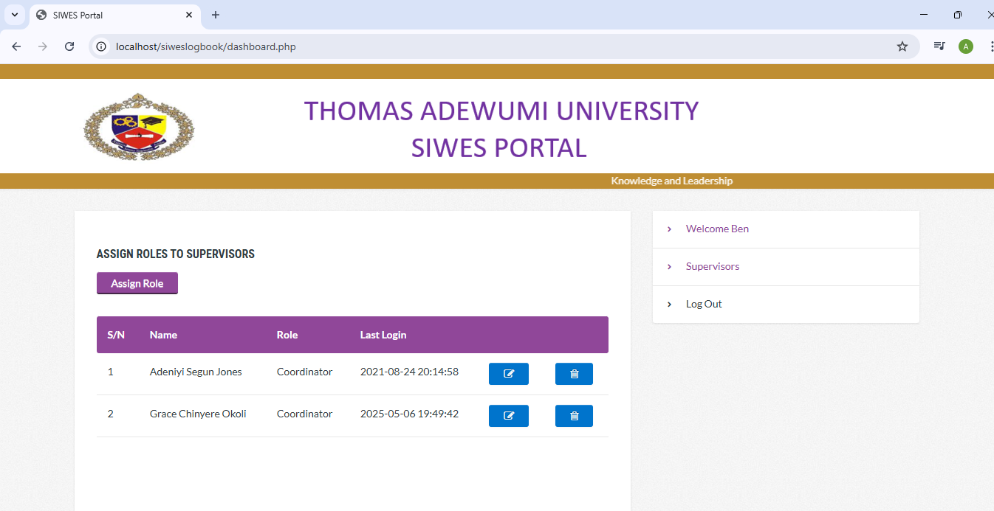Click the address bar URL field
Image resolution: width=994 pixels, height=511 pixels.
click(x=443, y=46)
